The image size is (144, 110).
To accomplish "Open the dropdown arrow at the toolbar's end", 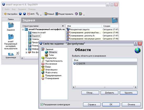I will [x=84, y=15].
